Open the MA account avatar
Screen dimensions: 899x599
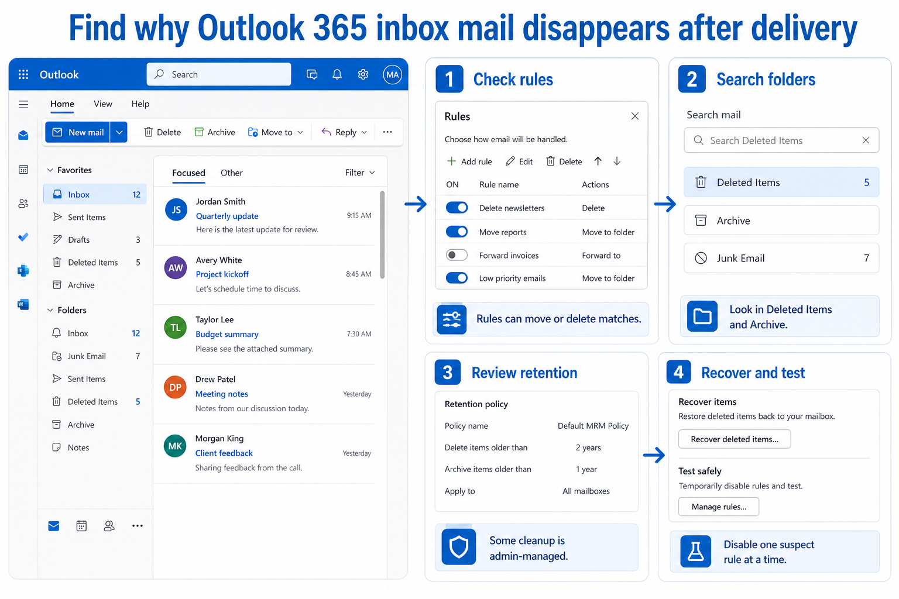(393, 74)
